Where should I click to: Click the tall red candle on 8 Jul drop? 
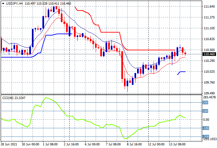click(x=122, y=65)
